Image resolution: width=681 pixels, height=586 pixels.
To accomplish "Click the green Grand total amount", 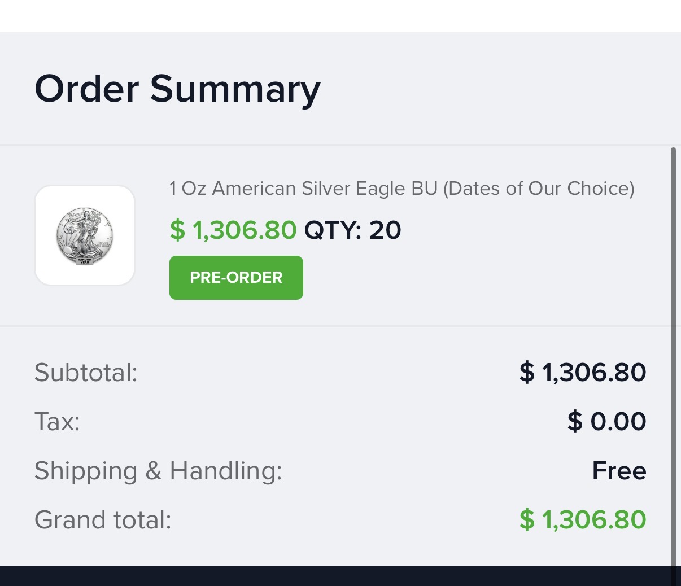I will (x=583, y=520).
